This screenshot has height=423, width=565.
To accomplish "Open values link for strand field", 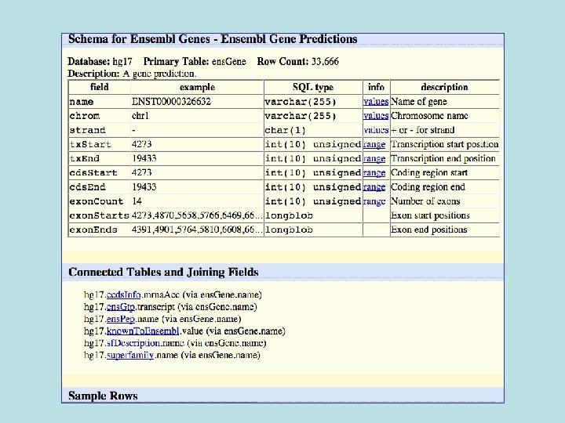I will click(376, 130).
